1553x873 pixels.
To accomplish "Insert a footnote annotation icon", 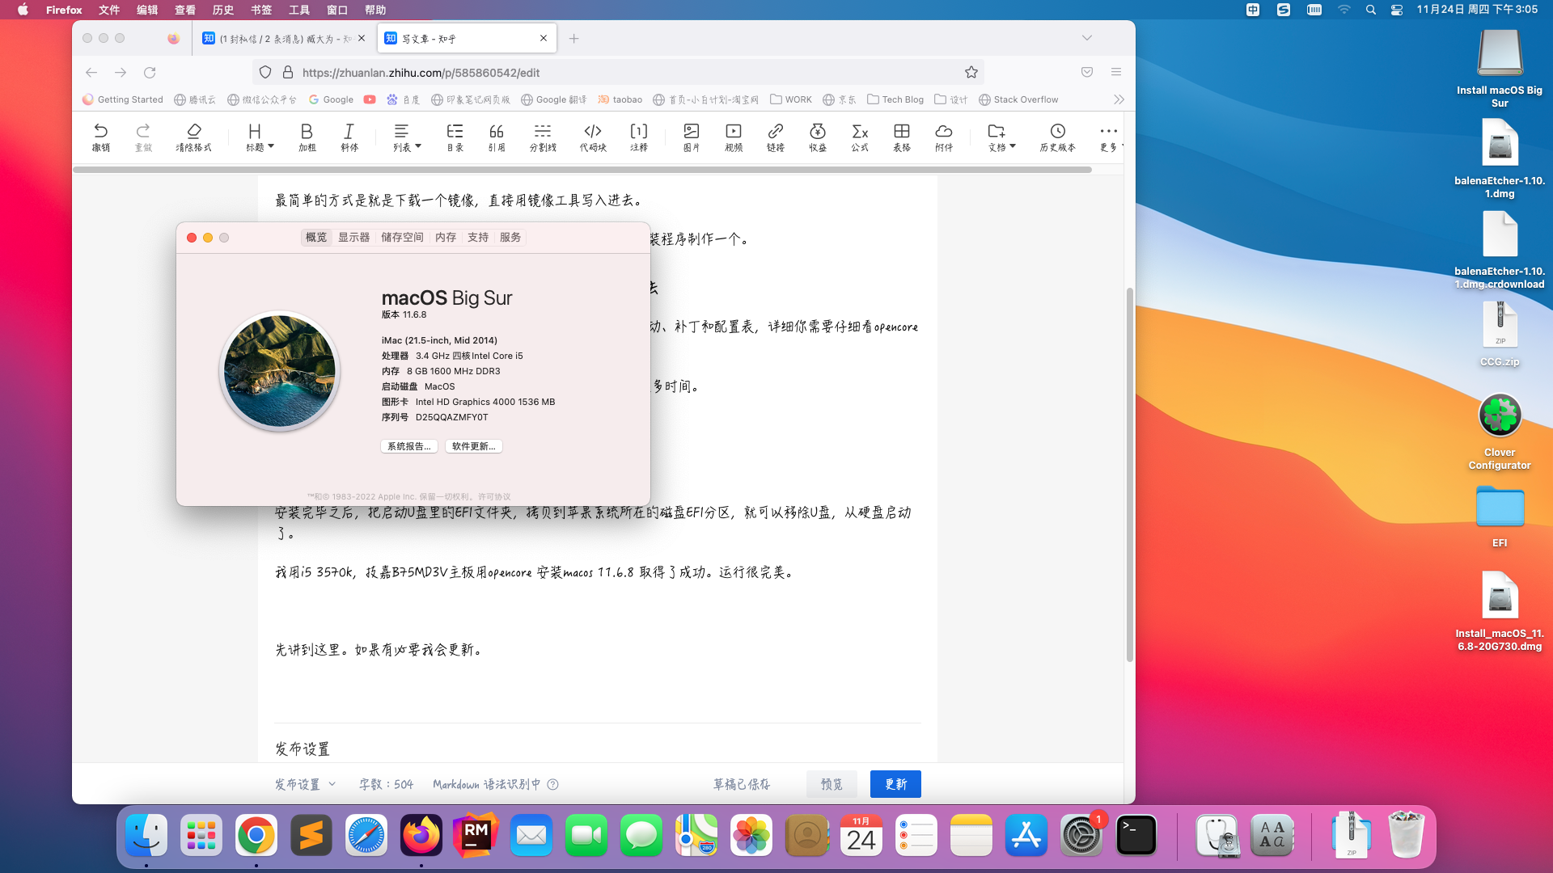I will [639, 137].
